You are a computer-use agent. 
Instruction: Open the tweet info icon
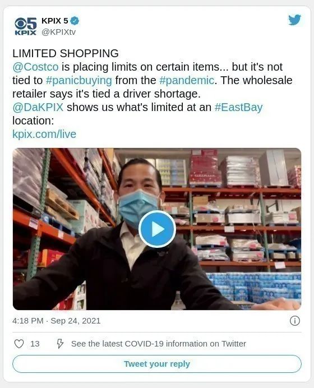coord(295,321)
